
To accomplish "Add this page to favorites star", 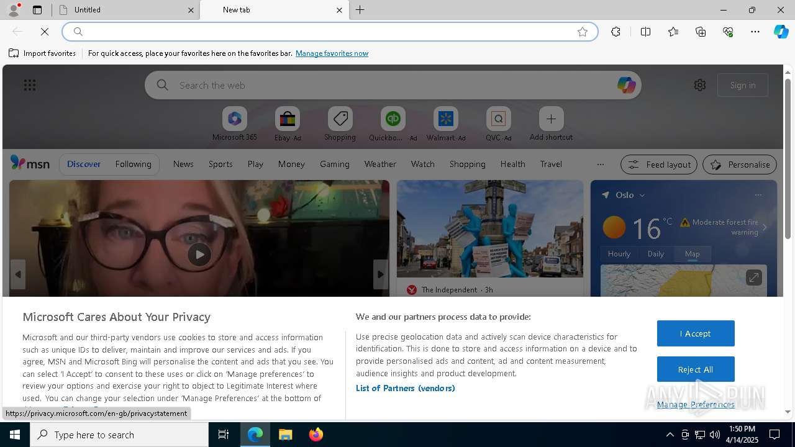I will pos(583,32).
